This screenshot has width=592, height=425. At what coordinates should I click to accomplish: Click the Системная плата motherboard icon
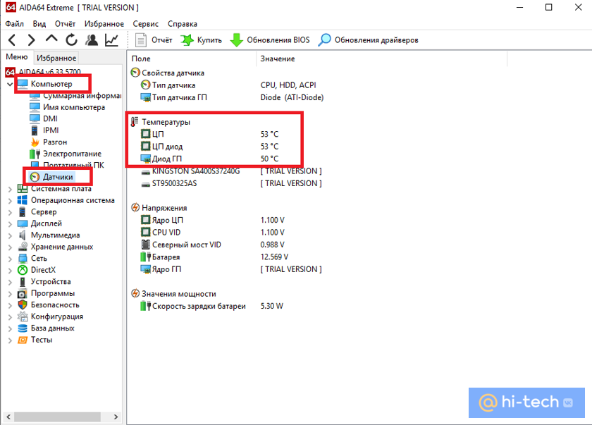[23, 188]
